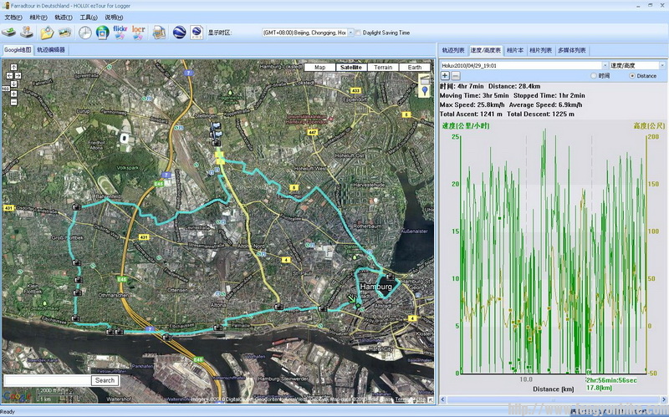Switch map view to Terrain

coord(383,67)
